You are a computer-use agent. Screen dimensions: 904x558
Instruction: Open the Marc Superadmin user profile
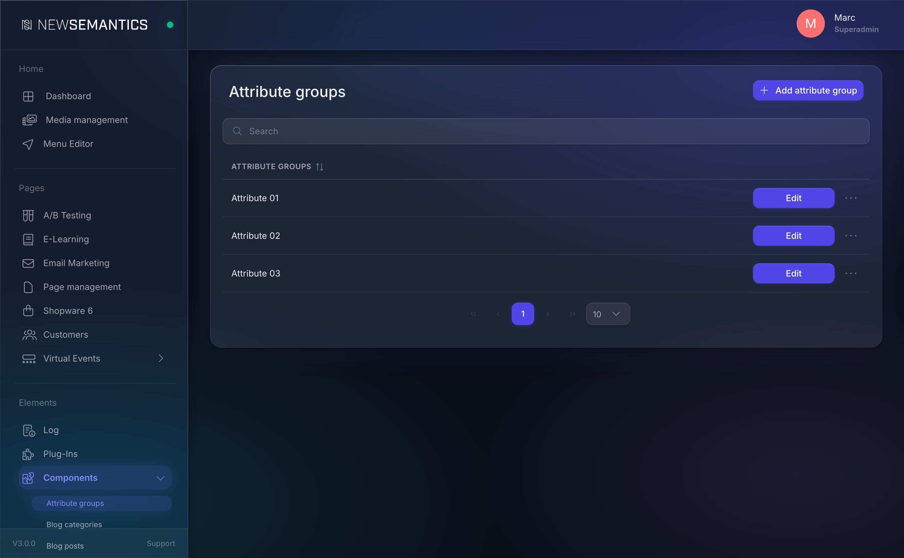[x=838, y=24]
